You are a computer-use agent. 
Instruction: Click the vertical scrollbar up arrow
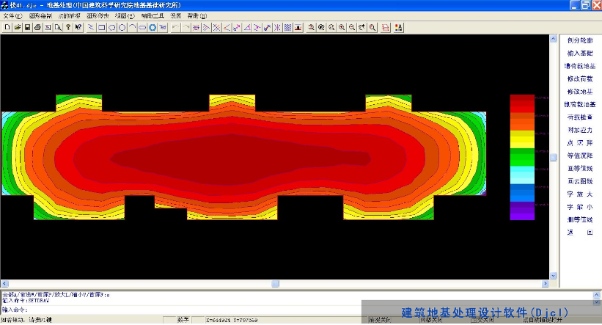pyautogui.click(x=554, y=38)
